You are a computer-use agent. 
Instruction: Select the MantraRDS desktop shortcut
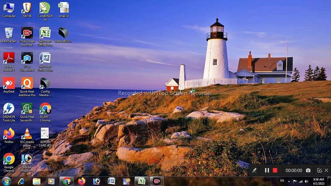click(63, 35)
